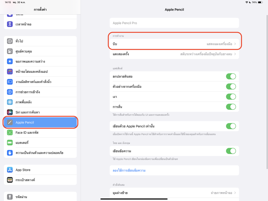Tap the Home Screen grid icon
Screen dimensions: 268x201
pyautogui.click(x=10, y=71)
